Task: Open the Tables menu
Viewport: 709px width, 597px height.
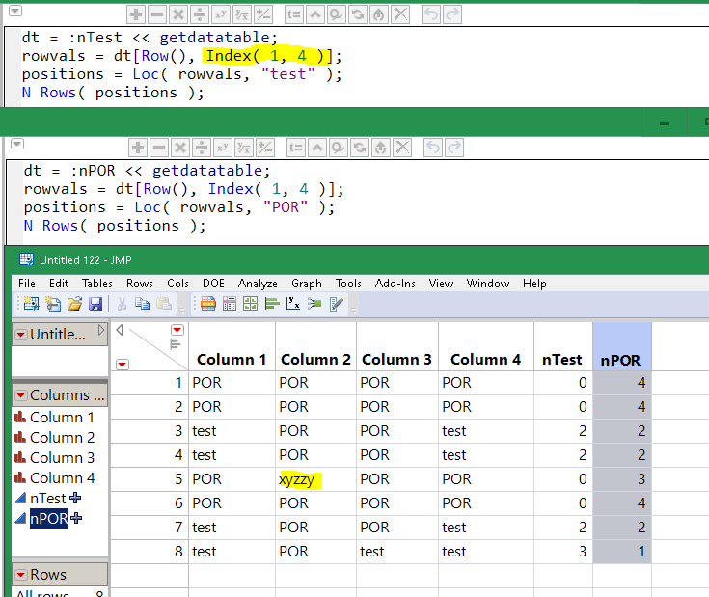Action: [96, 284]
